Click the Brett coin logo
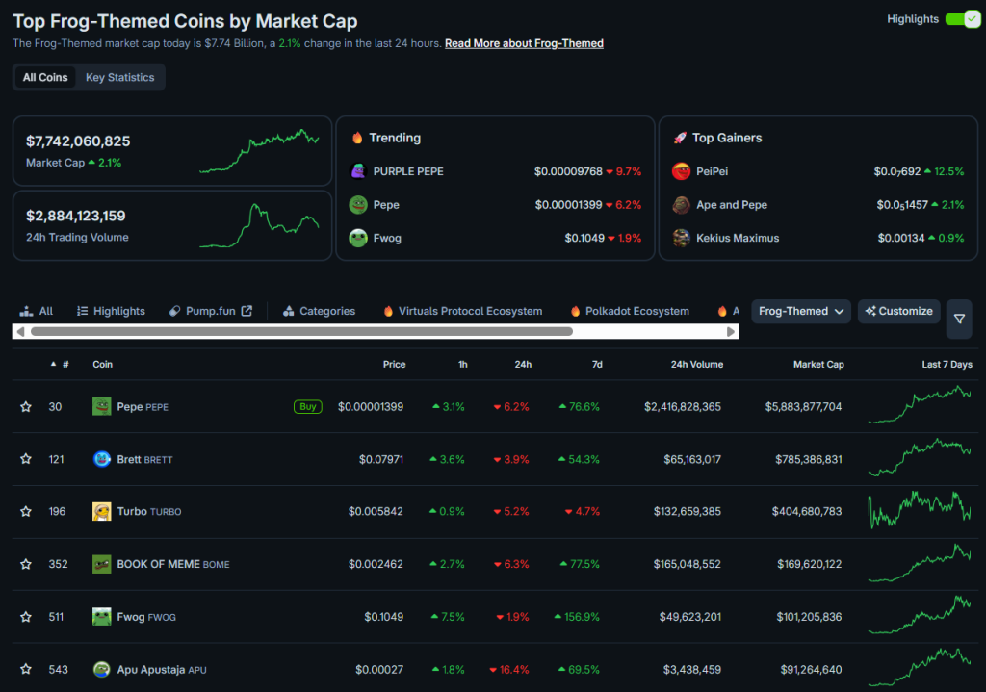The width and height of the screenshot is (986, 692). click(101, 459)
